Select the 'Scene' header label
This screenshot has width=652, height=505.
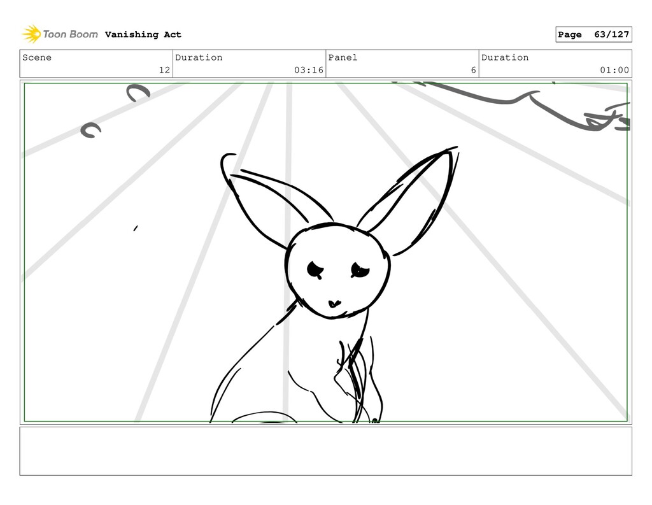tap(37, 57)
